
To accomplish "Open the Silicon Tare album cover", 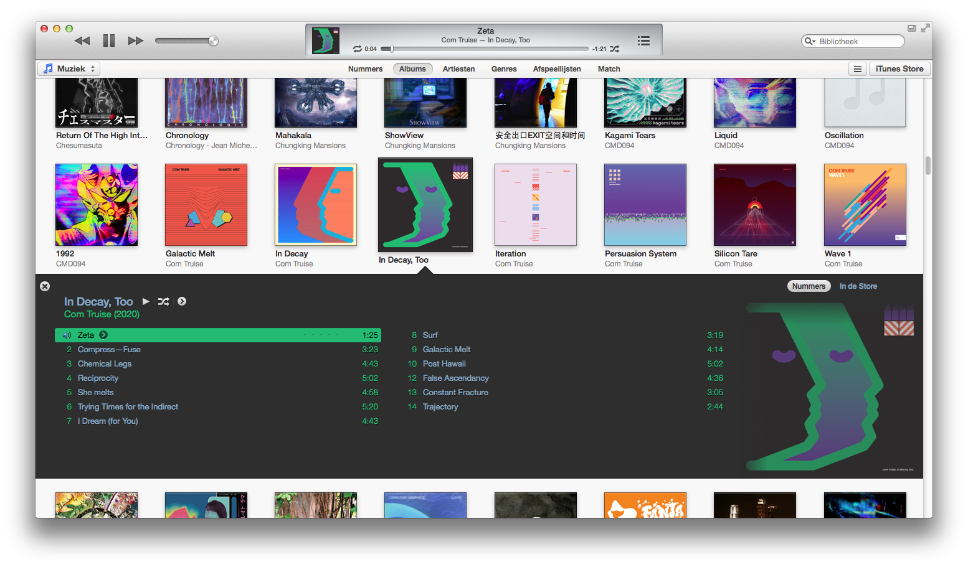I will click(755, 205).
